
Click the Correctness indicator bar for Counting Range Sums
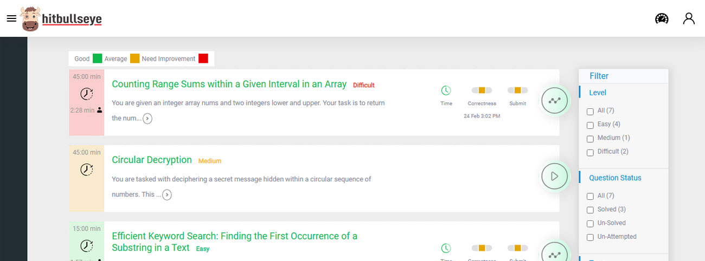[x=482, y=90]
